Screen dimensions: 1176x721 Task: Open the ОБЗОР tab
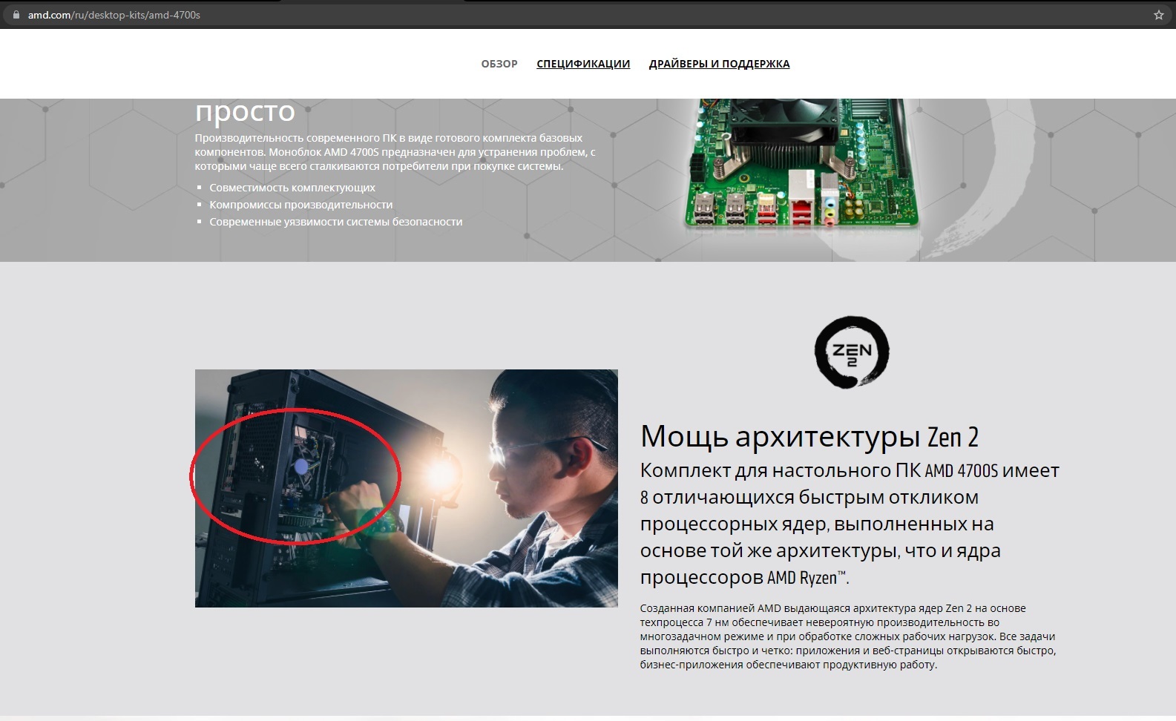click(x=499, y=64)
